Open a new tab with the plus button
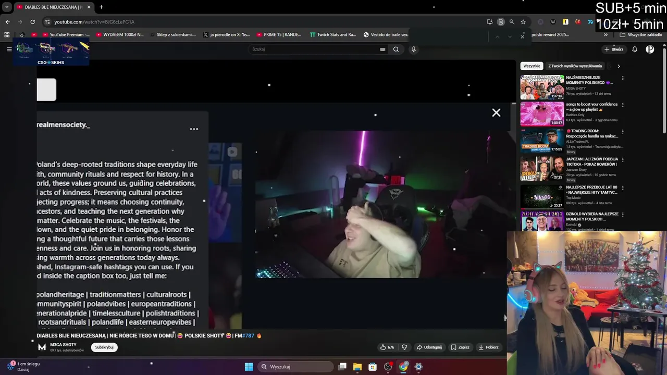This screenshot has width=667, height=375. (101, 7)
